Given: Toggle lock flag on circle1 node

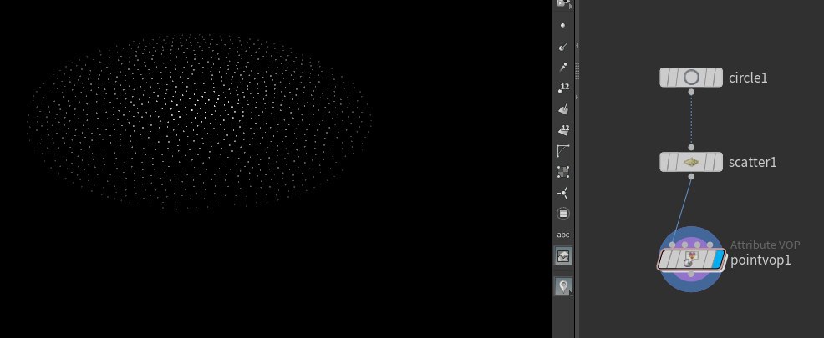Looking at the screenshot, I should pyautogui.click(x=674, y=78).
